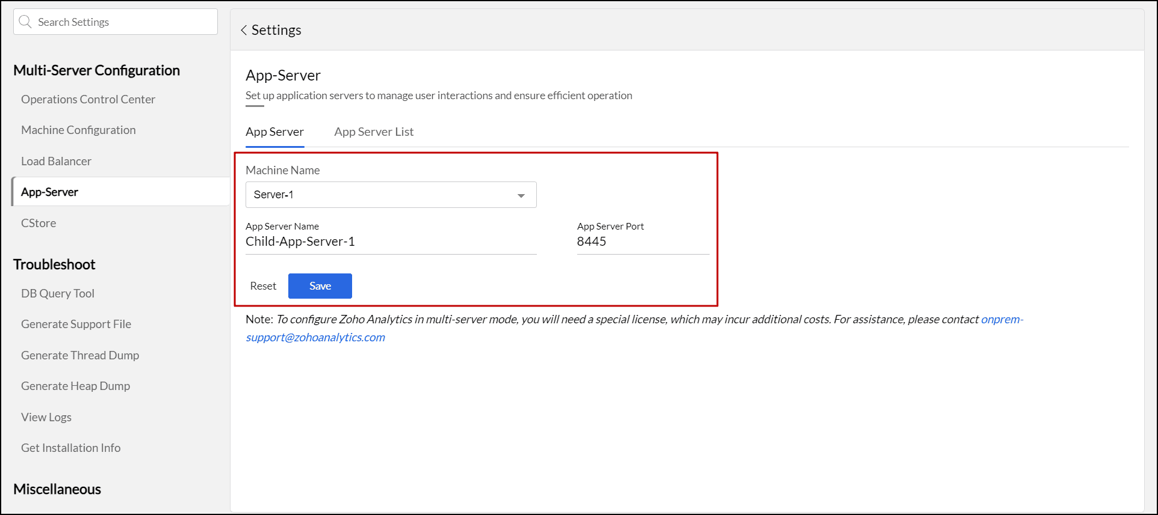Image resolution: width=1158 pixels, height=515 pixels.
Task: Select the App Server tab
Action: click(x=274, y=132)
